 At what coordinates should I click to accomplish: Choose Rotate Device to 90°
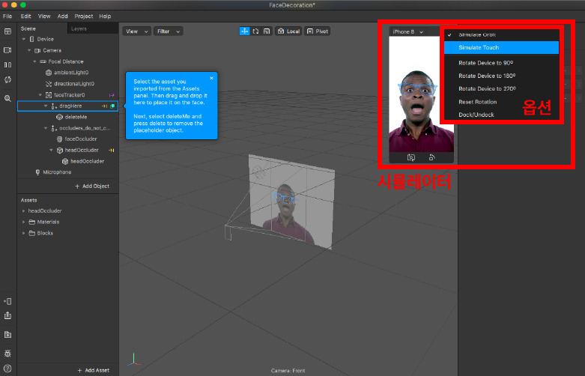[x=501, y=63]
